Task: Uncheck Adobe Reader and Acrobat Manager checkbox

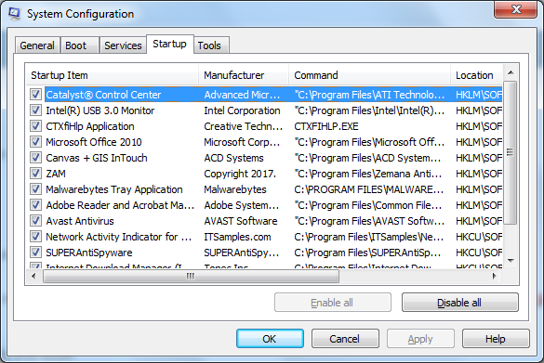Action: (35, 205)
